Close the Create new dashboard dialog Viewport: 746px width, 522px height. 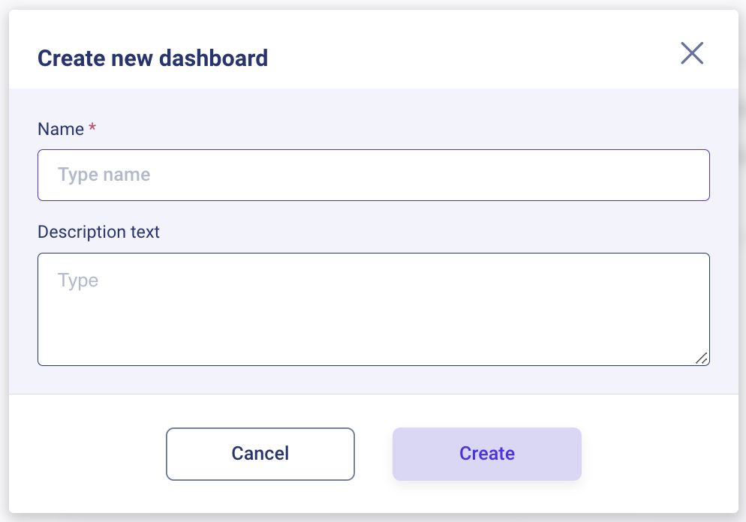point(691,53)
